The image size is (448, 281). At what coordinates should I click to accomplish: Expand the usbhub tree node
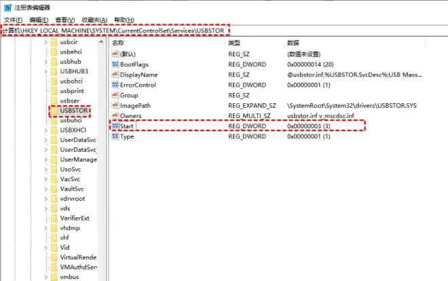click(45, 62)
